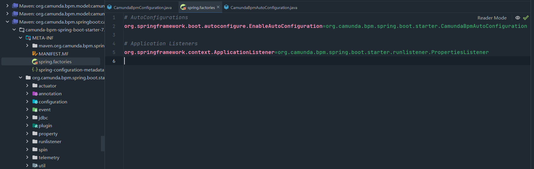Screen dimensions: 534x169
Task: Click the '# AutoConfigurations' comment
Action: [156, 17]
